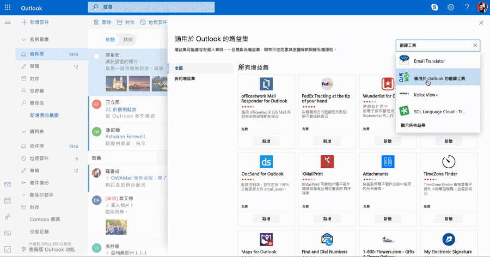Switch to the Calendar module icon
The width and height of the screenshot is (490, 257).
[8, 200]
